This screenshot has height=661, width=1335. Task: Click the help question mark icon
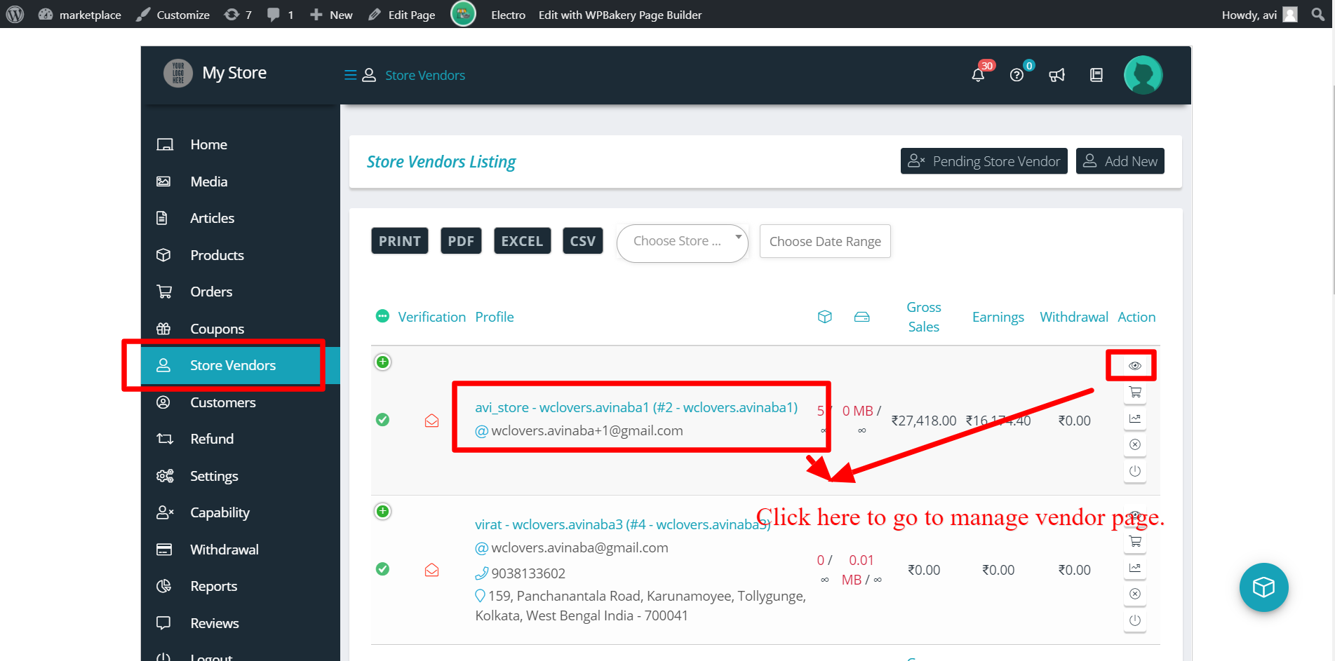click(1017, 75)
